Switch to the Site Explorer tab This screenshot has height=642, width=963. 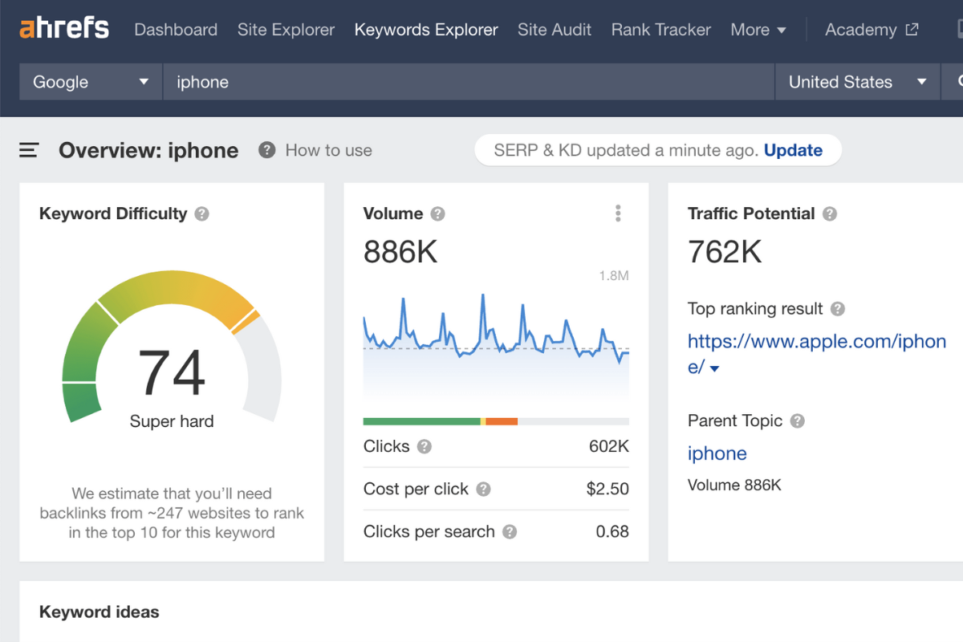(x=286, y=30)
